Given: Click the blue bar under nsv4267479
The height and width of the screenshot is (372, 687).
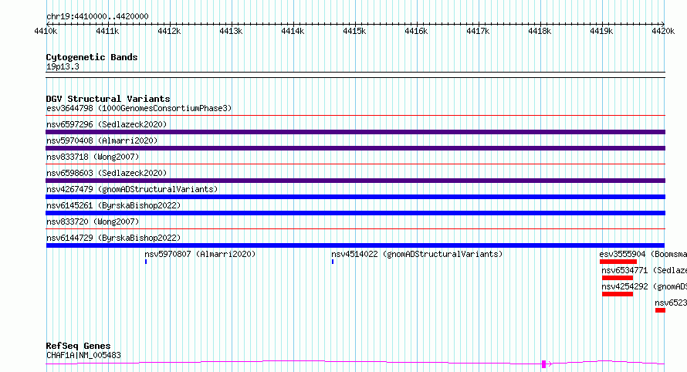Looking at the screenshot, I should (355, 197).
